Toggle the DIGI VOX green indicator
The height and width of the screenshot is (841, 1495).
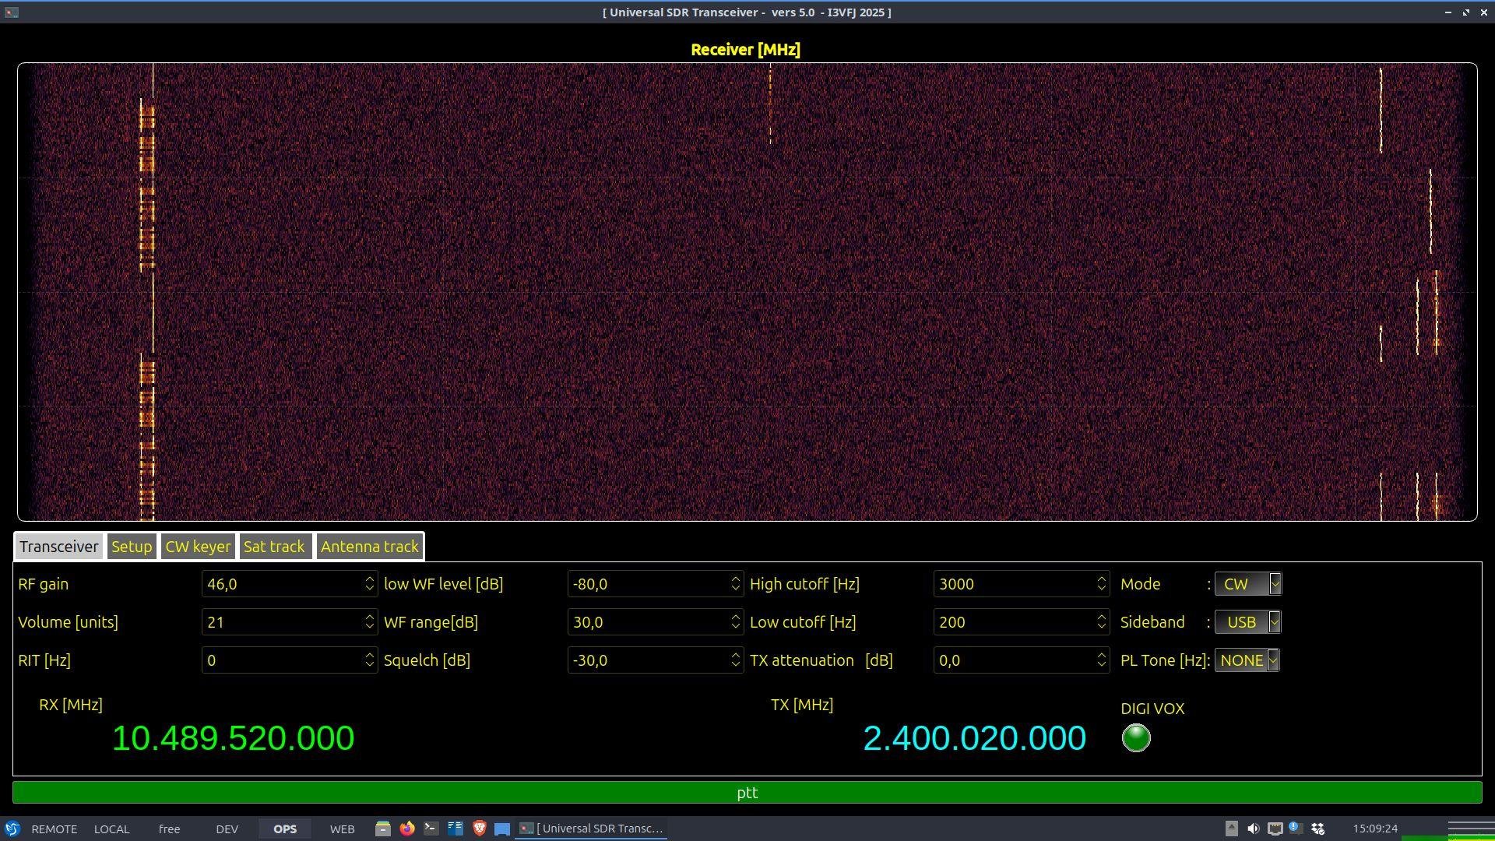[1135, 737]
